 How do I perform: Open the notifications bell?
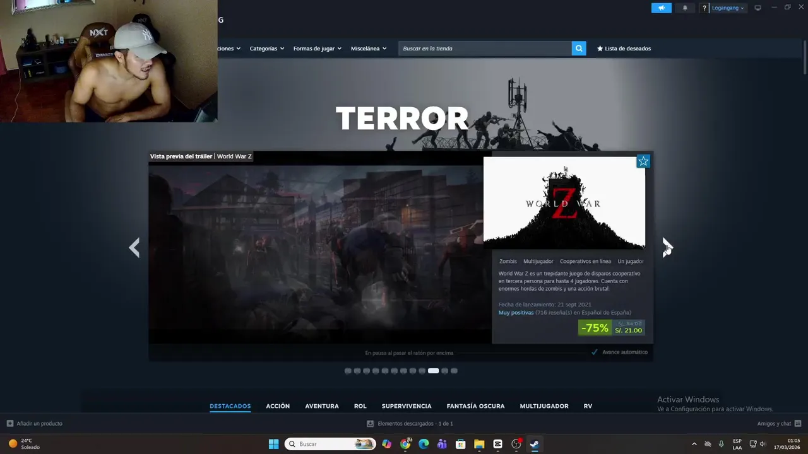click(x=685, y=8)
